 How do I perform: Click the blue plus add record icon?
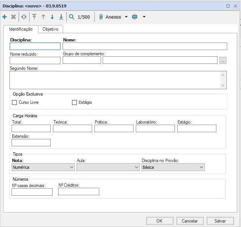(x=4, y=17)
